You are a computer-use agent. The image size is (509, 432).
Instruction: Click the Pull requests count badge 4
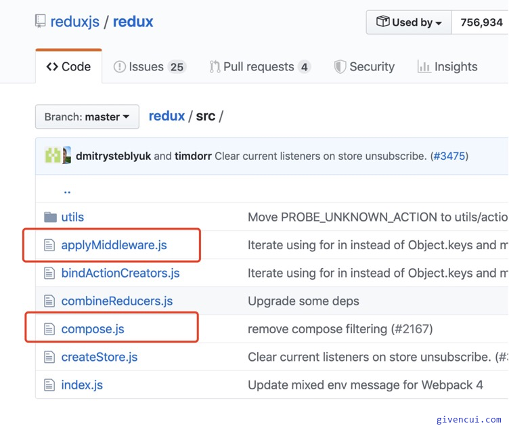point(304,67)
